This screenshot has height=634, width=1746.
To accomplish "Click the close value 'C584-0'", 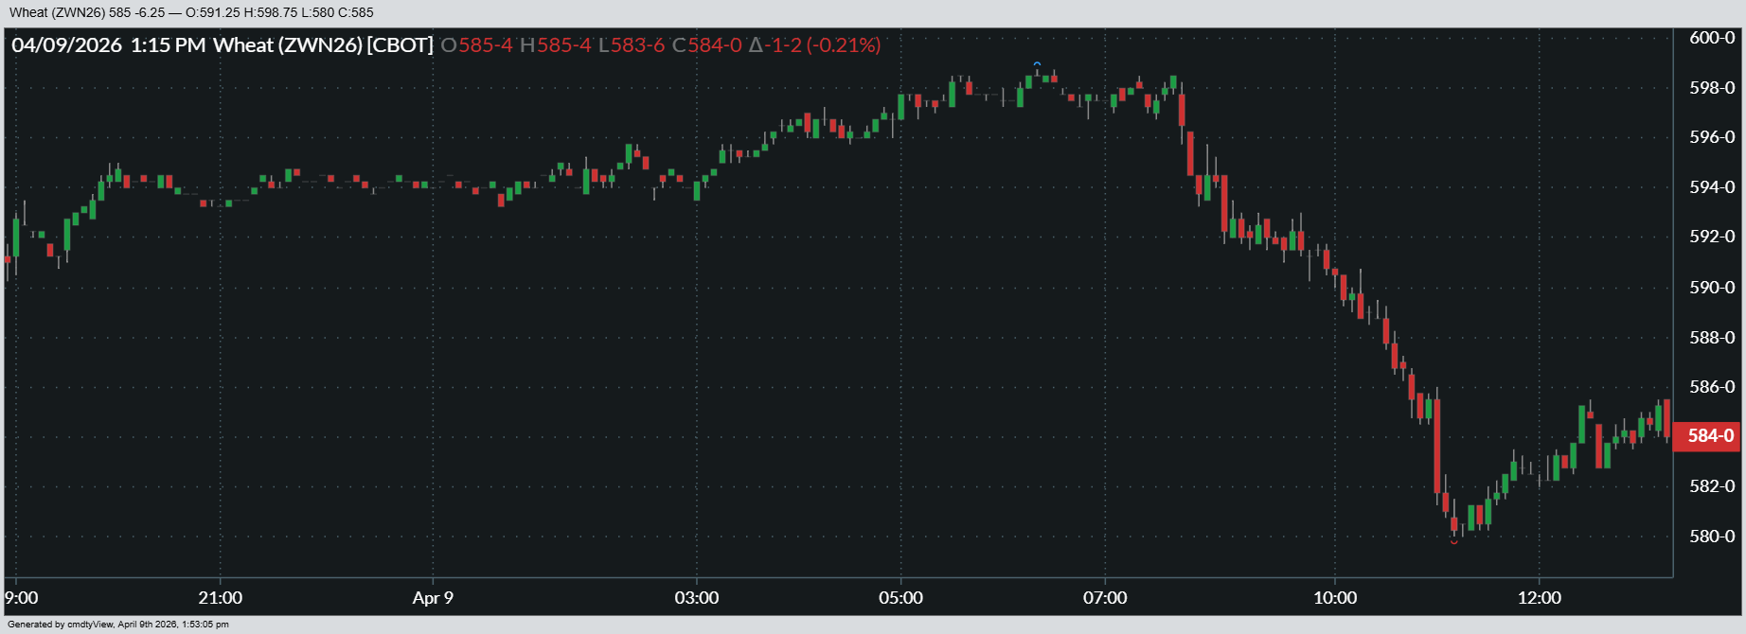I will 707,44.
